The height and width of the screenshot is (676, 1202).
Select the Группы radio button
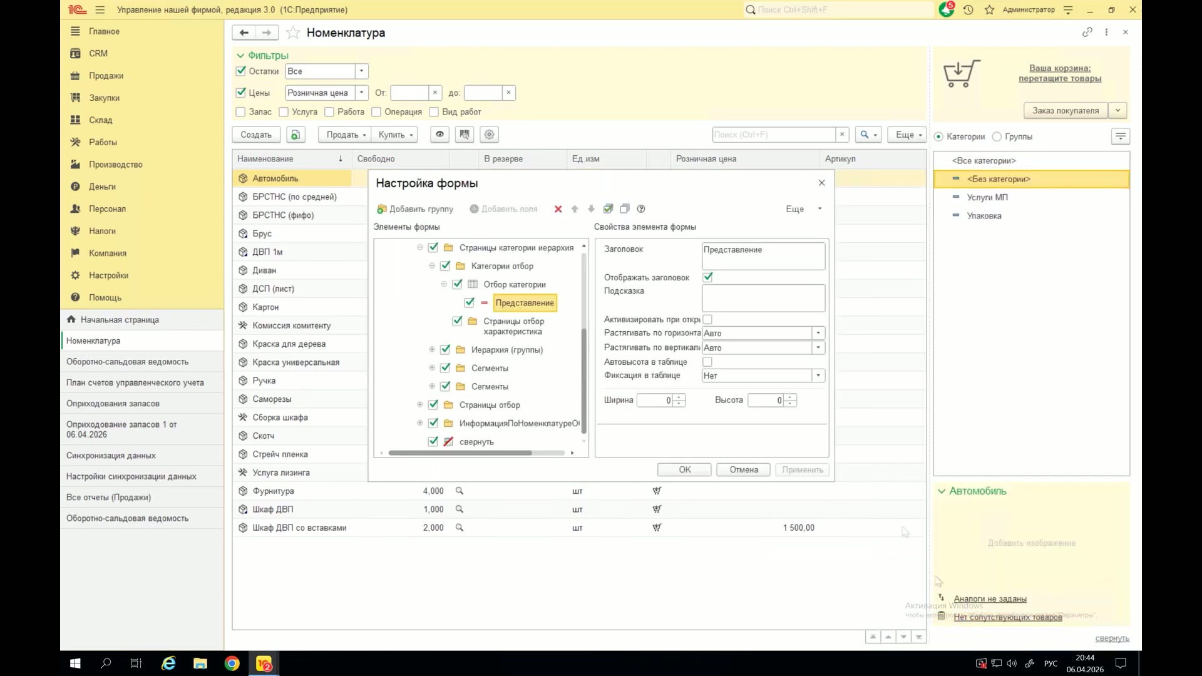pyautogui.click(x=997, y=136)
